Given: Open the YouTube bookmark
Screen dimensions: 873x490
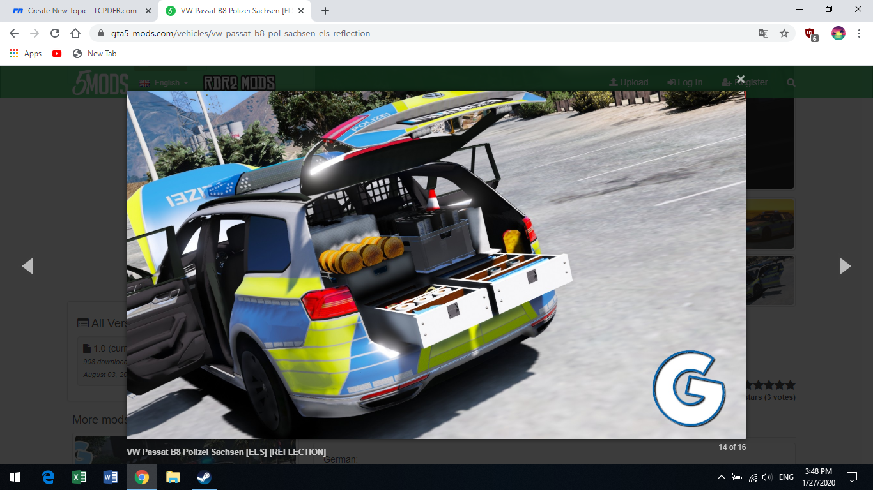Looking at the screenshot, I should (x=57, y=54).
